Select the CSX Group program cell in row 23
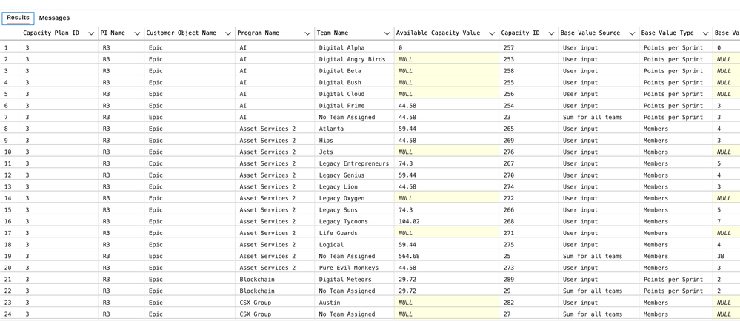This screenshot has height=321, width=740. pyautogui.click(x=275, y=303)
